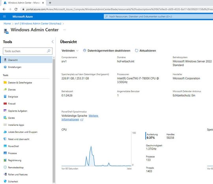The width and height of the screenshot is (213, 184).
Task: Open the Registrierung icon
Action: click(5, 160)
